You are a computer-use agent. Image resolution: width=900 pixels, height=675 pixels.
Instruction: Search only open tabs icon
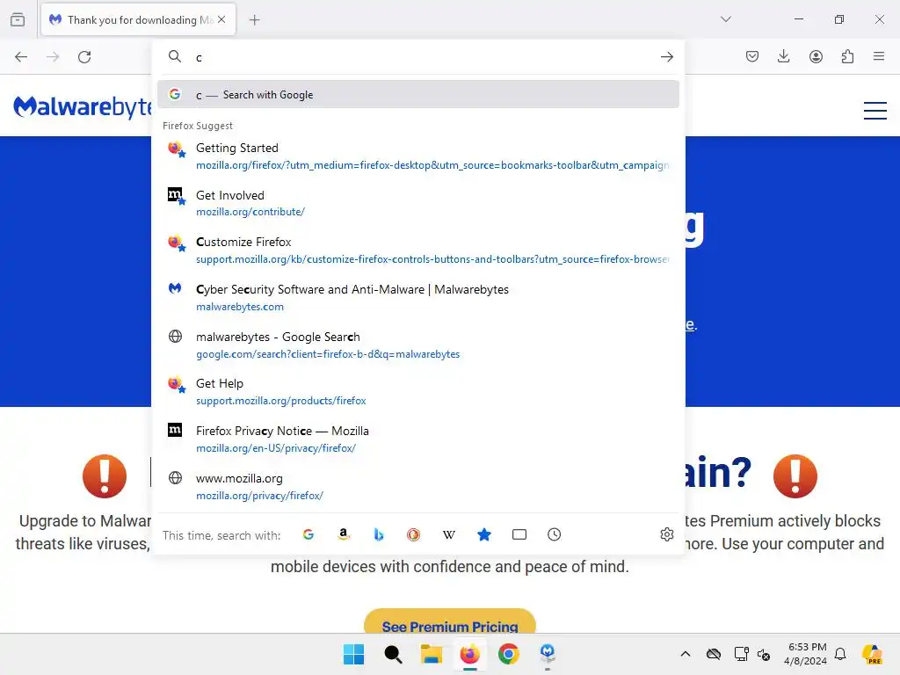519,534
